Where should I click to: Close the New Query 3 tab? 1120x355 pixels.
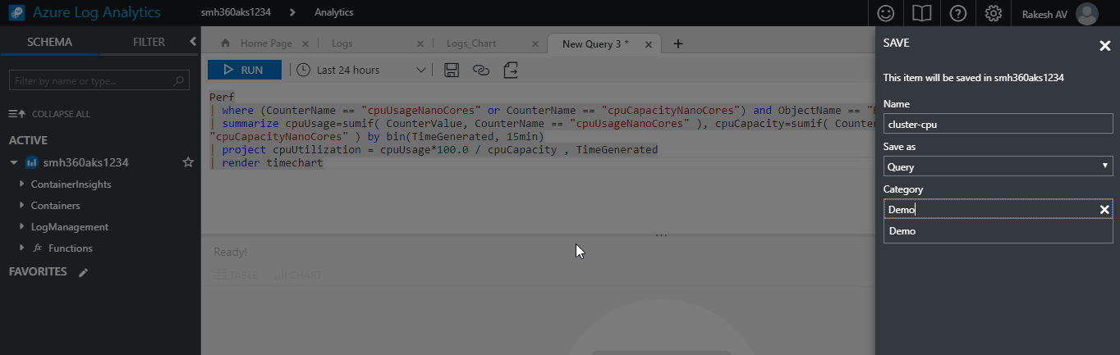pyautogui.click(x=650, y=44)
